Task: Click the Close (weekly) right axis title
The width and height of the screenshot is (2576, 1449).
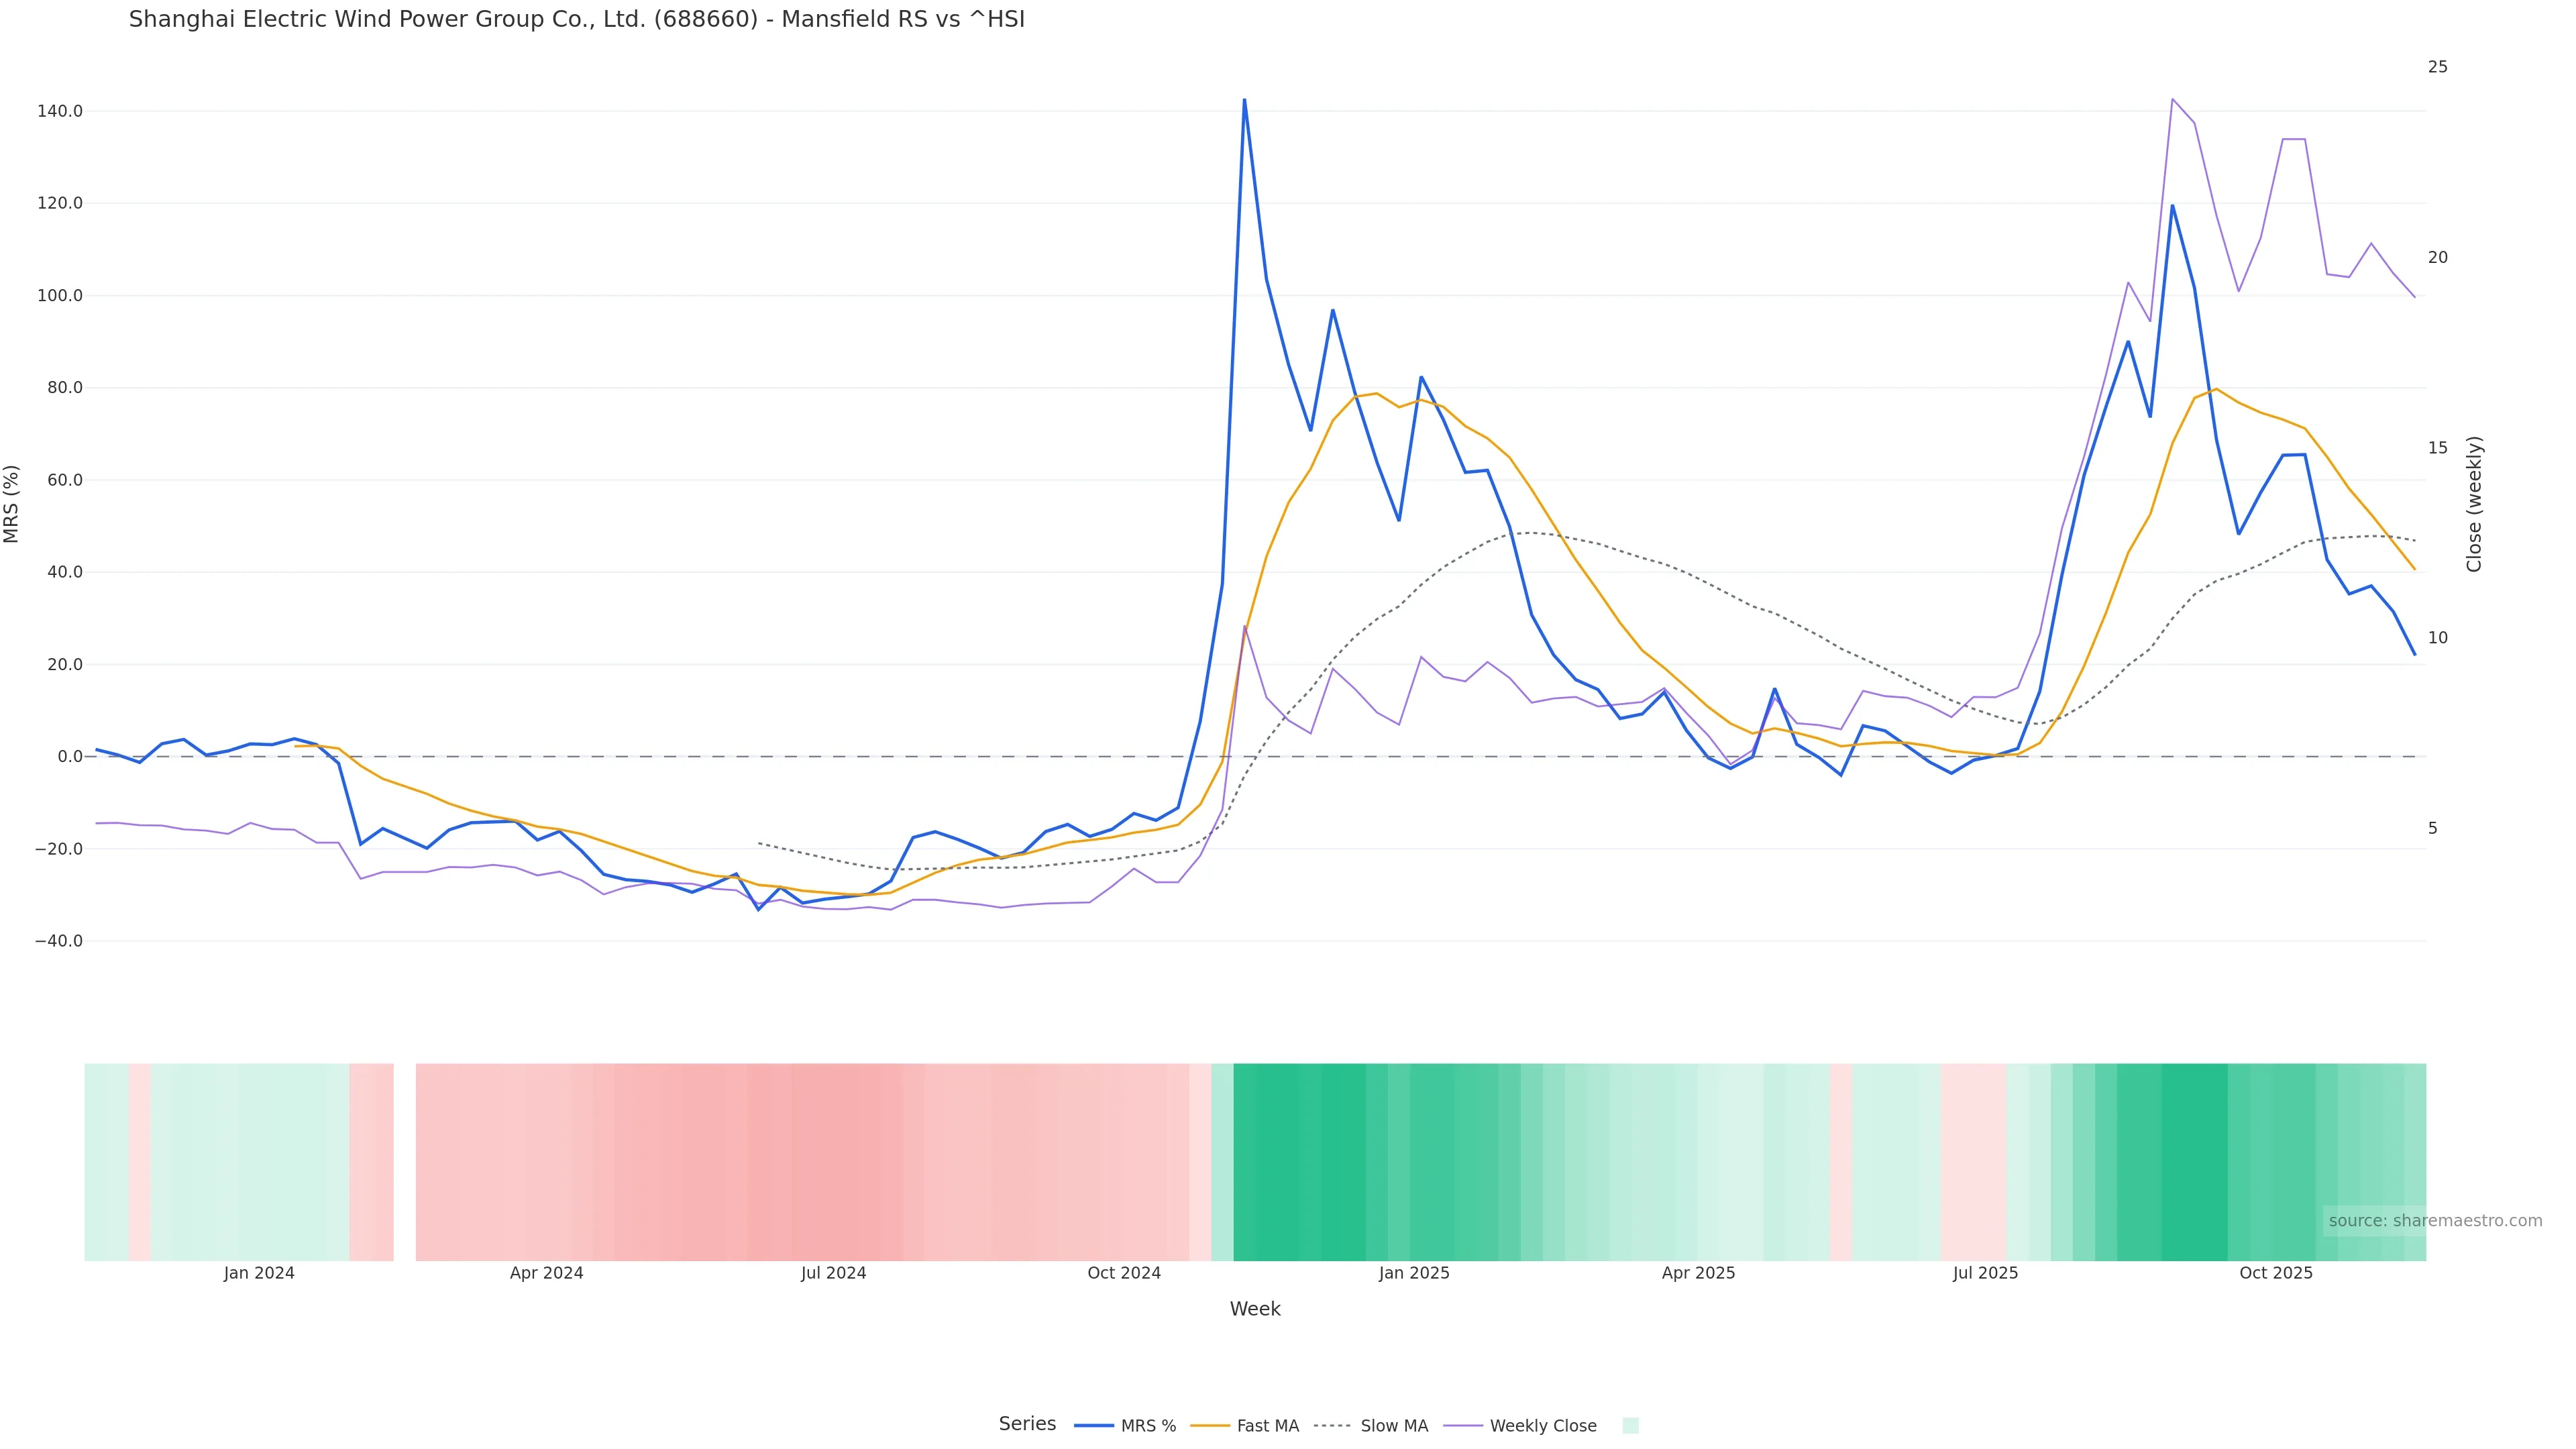Action: (2474, 504)
